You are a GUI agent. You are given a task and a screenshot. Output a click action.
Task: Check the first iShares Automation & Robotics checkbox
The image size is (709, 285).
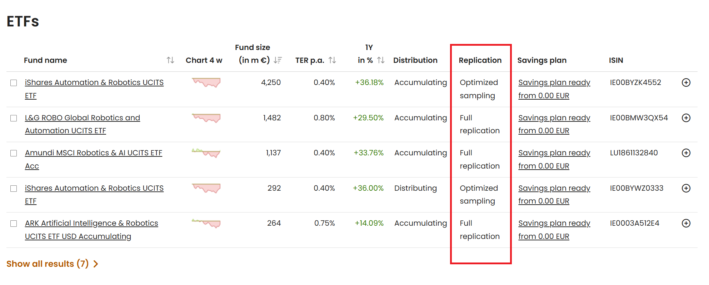[x=14, y=83]
